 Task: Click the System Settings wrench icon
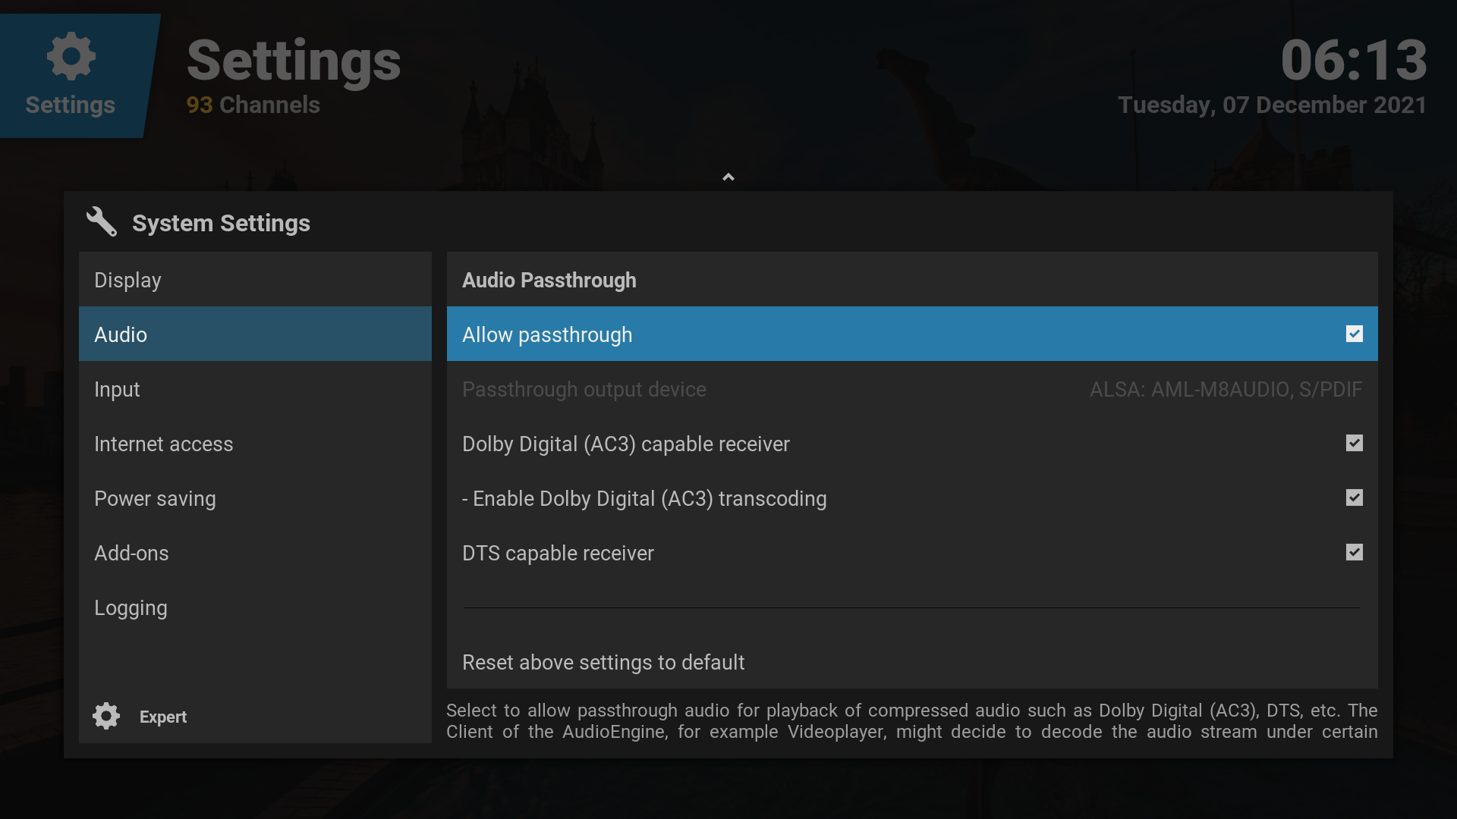pyautogui.click(x=101, y=222)
